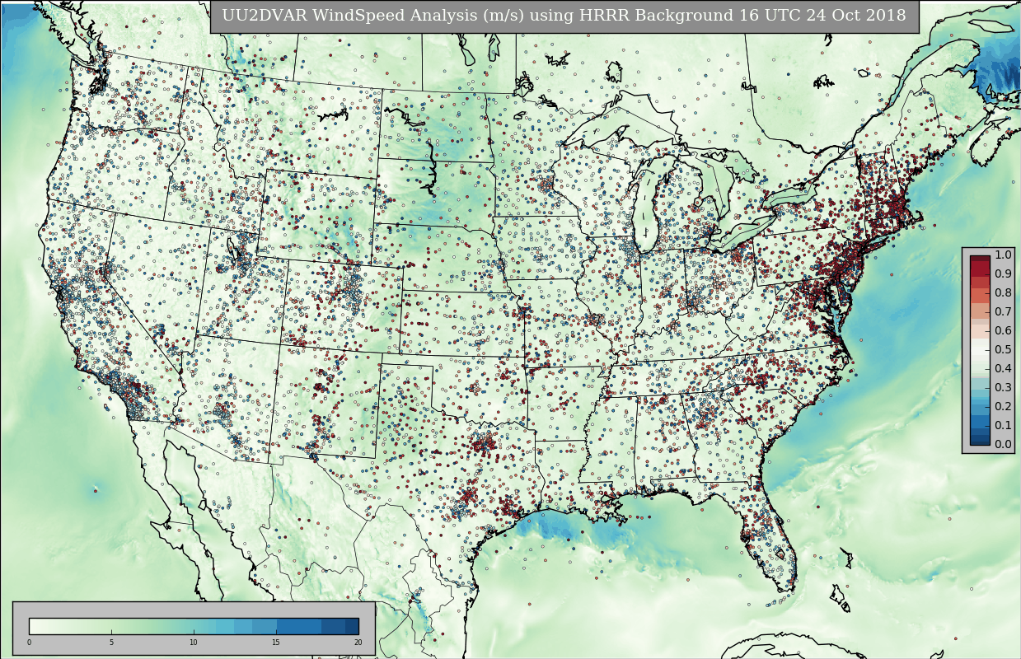
Task: Click the 0.1 label on red-blue colorbar
Action: click(x=1003, y=425)
